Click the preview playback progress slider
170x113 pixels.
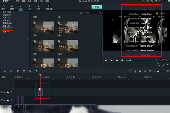(138, 60)
